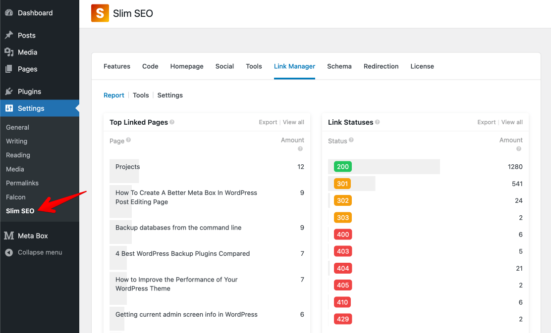Open Permalinks settings submenu item

click(x=22, y=183)
